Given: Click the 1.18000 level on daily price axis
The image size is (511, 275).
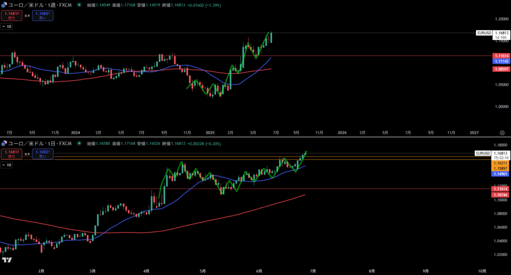Looking at the screenshot, I should (500, 145).
